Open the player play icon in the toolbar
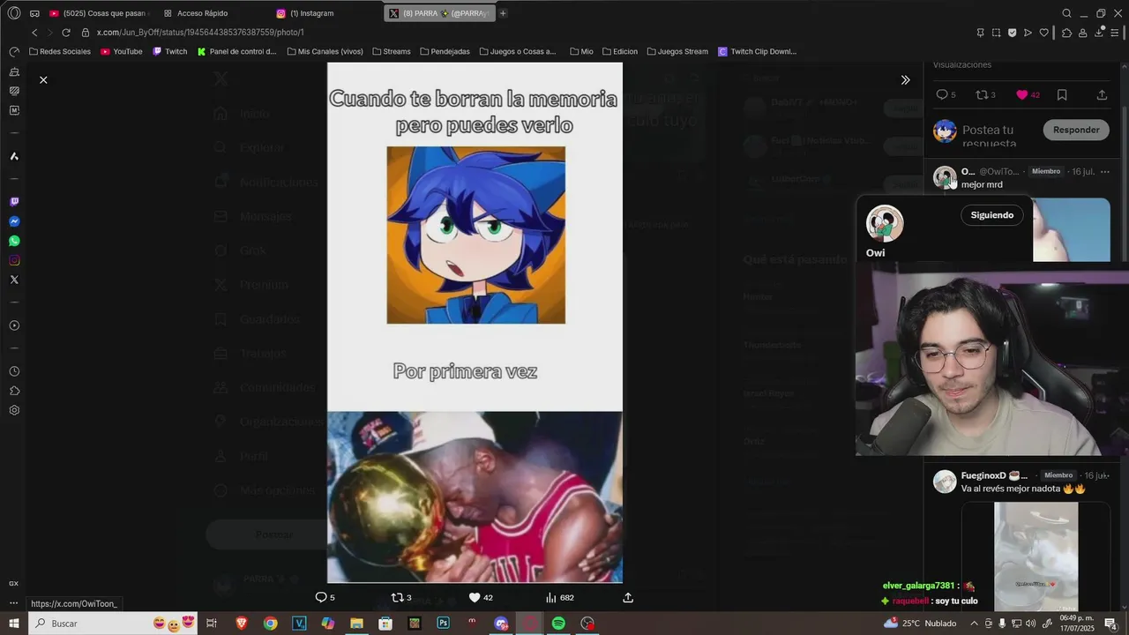Screen dimensions: 1129x635 [1028, 33]
